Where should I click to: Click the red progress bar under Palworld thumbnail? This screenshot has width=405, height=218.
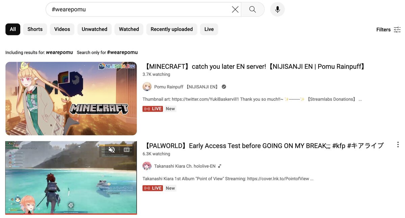(x=71, y=214)
